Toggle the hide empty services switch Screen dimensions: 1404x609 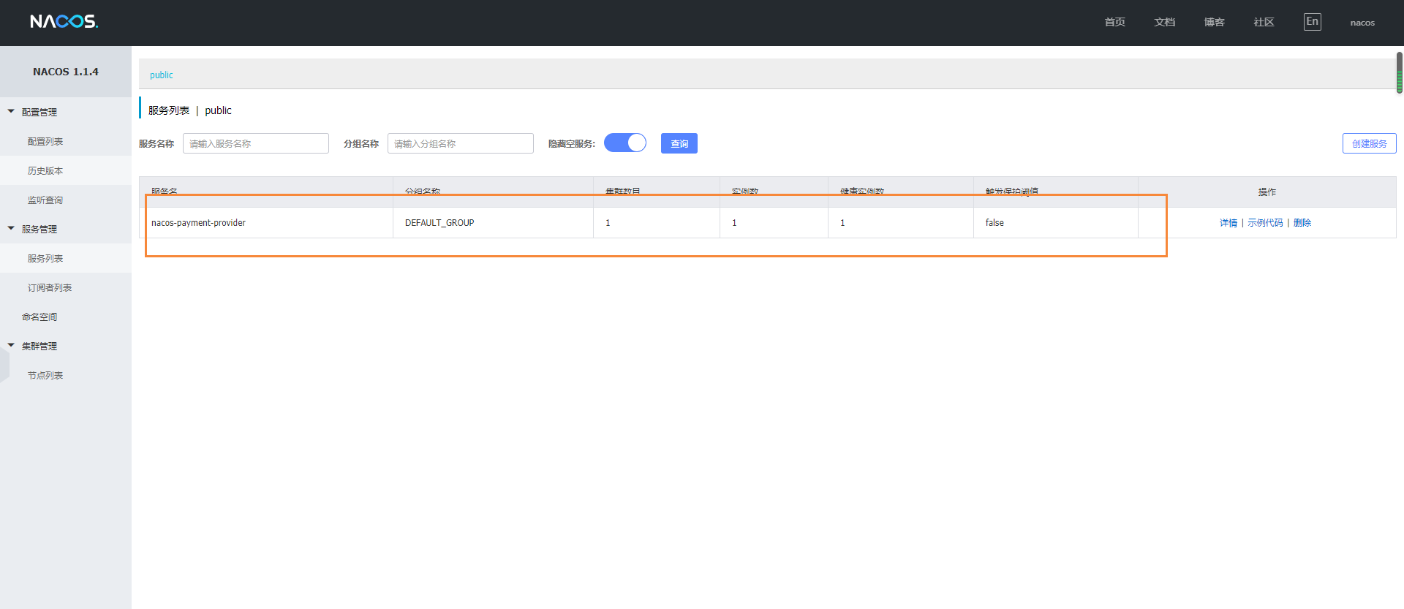click(625, 143)
